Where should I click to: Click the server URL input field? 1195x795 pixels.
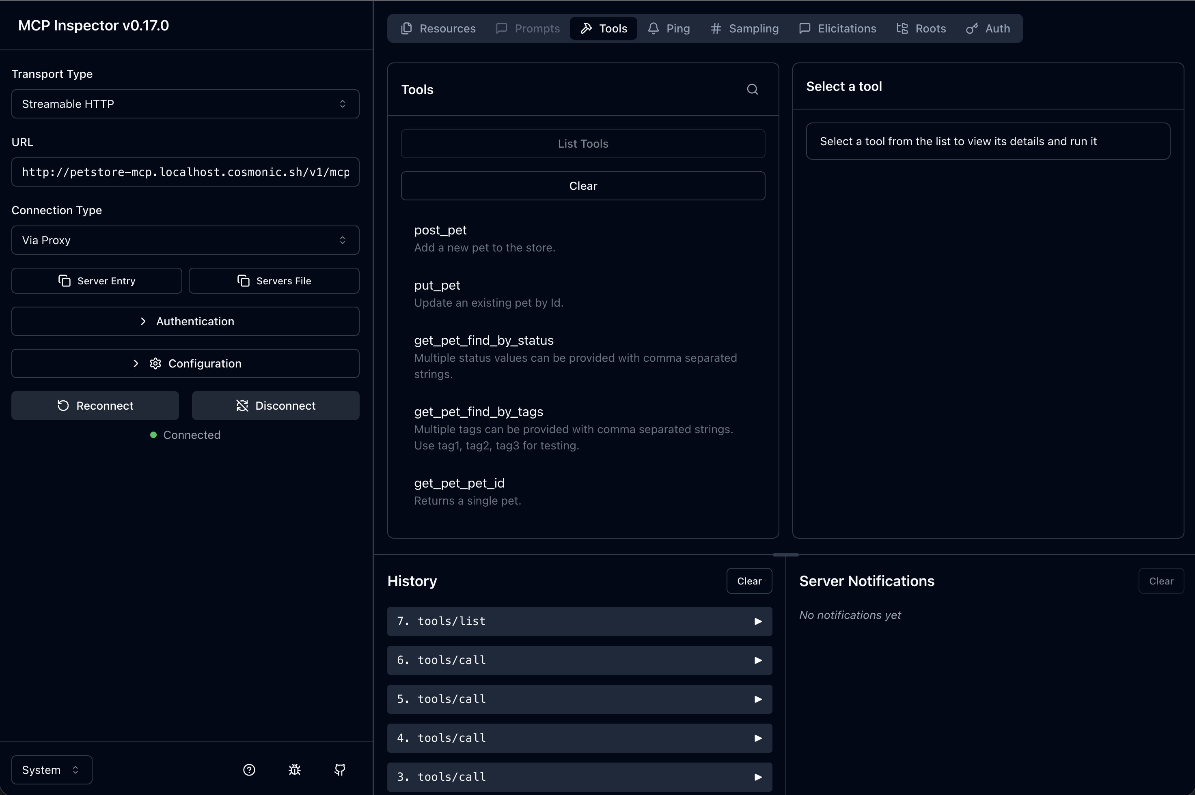point(185,172)
